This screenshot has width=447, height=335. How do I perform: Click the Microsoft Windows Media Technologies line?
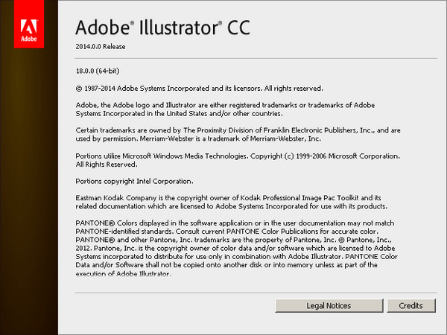[x=238, y=156]
